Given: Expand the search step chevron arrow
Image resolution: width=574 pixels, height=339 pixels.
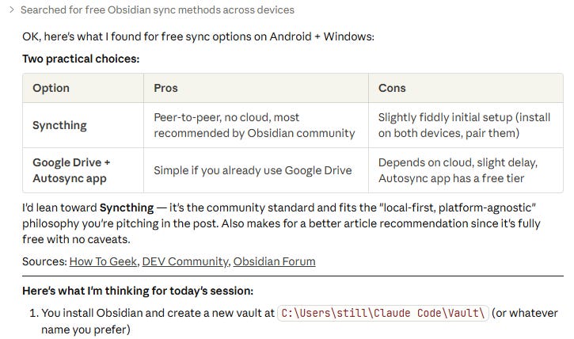Looking at the screenshot, I should click(12, 10).
